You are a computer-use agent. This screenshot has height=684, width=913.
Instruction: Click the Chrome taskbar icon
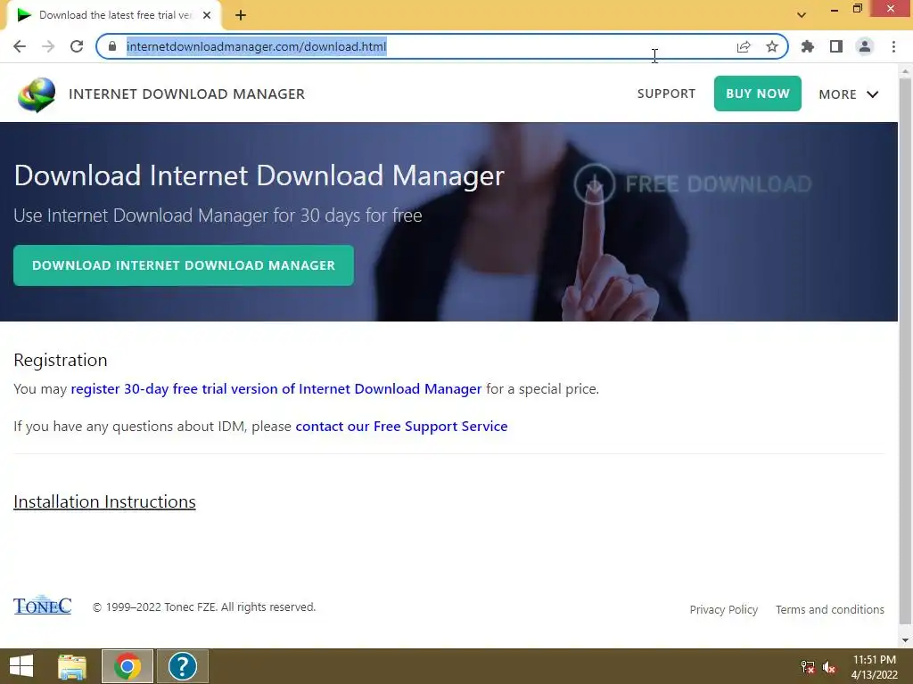127,666
